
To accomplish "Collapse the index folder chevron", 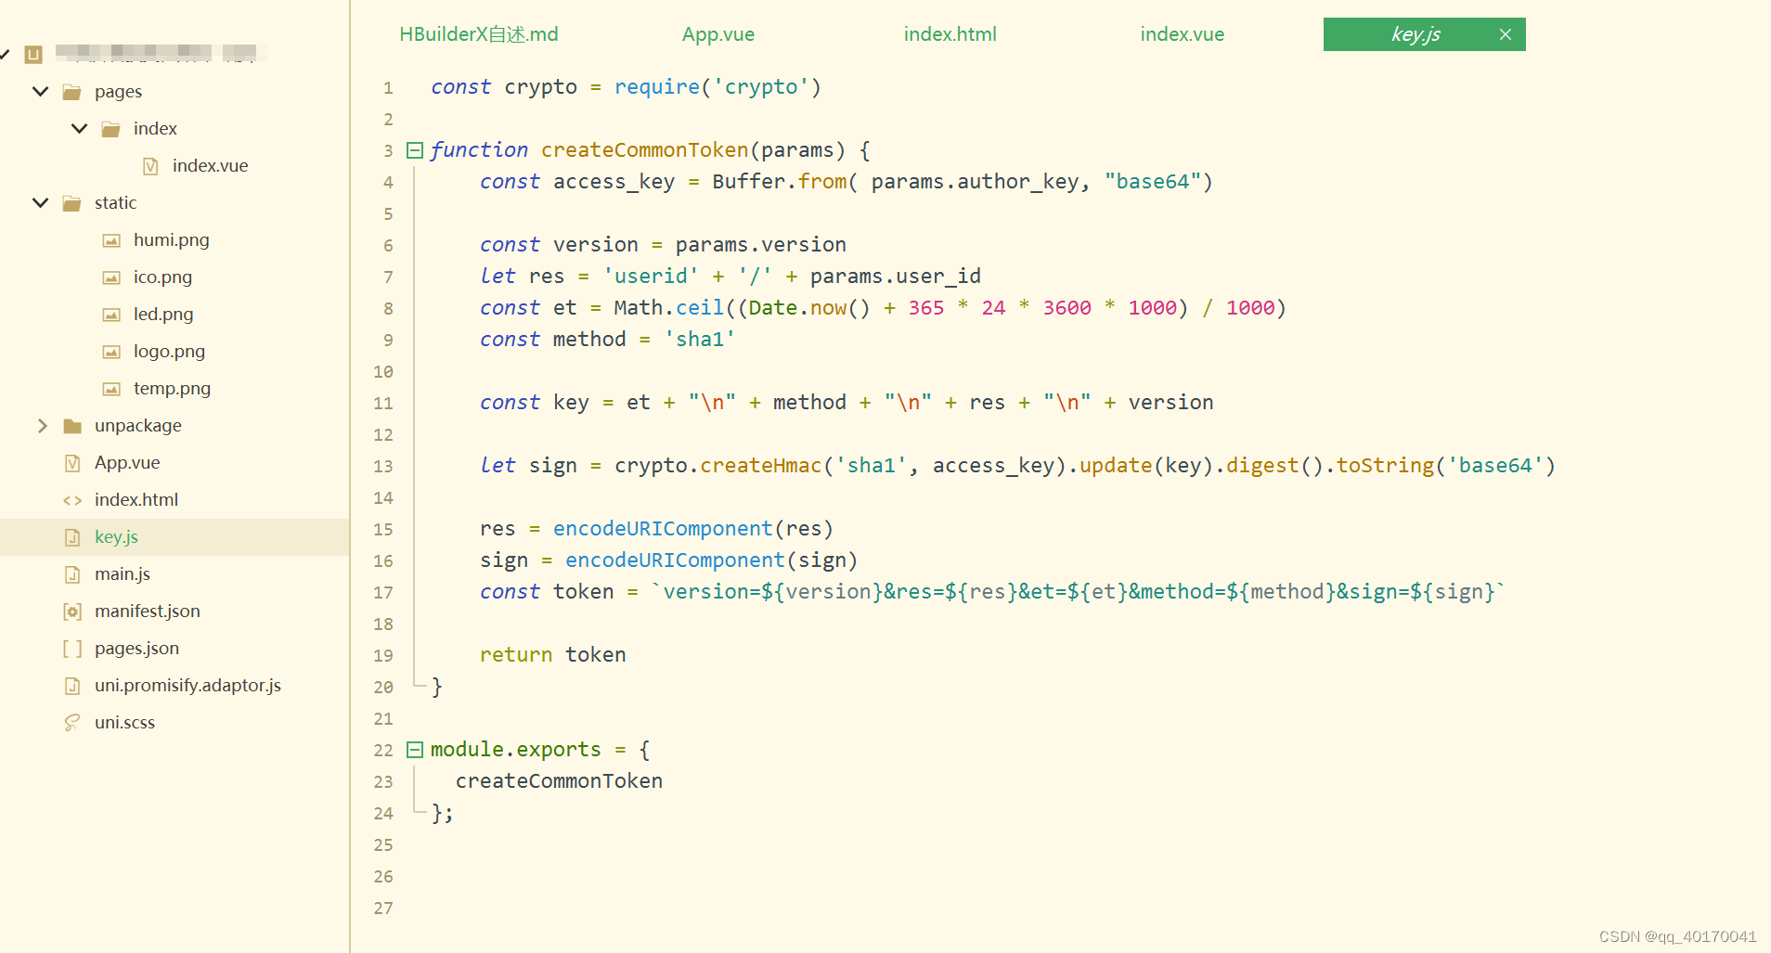I will [x=79, y=128].
